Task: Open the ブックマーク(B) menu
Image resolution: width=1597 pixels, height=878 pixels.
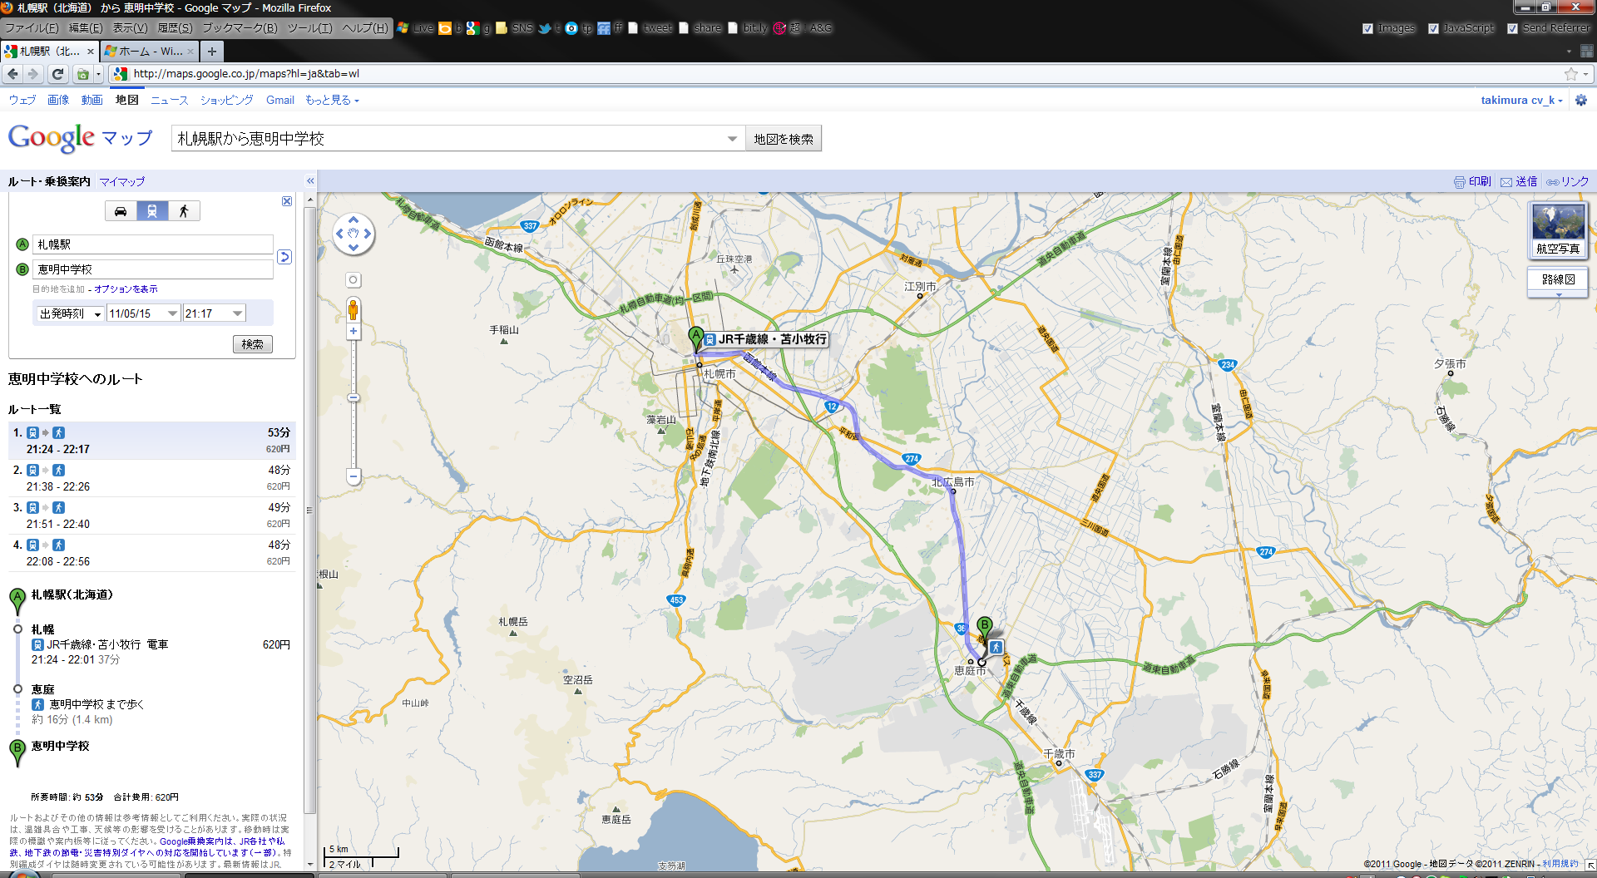Action: tap(240, 28)
